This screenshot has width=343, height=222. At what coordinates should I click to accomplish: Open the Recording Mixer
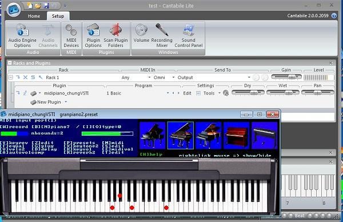(x=162, y=35)
